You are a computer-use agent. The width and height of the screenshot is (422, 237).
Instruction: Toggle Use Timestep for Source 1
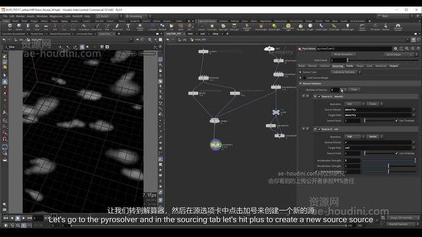coord(396,120)
